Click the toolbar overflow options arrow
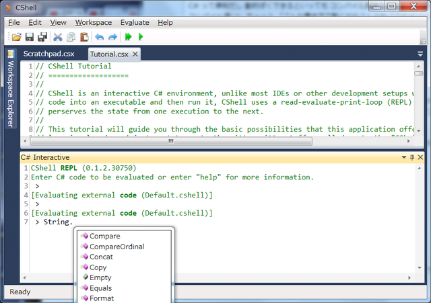This screenshot has height=303, width=431. pyautogui.click(x=423, y=42)
